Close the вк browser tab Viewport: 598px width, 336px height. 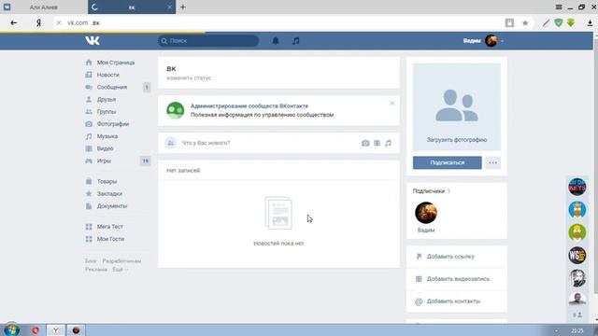170,7
